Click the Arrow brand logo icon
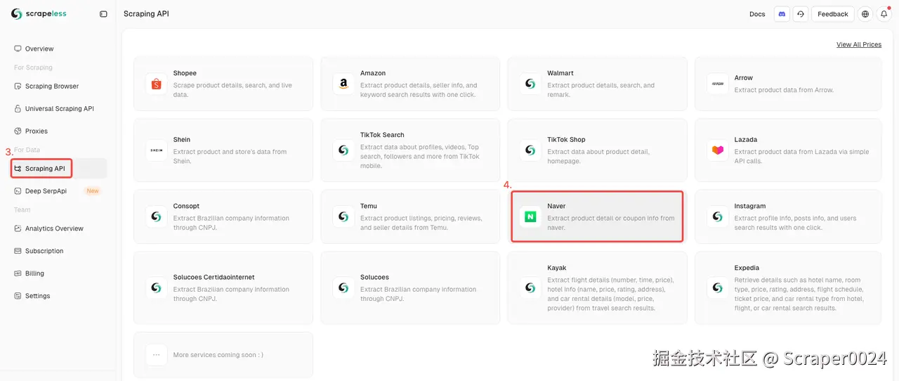The width and height of the screenshot is (899, 381). (x=717, y=84)
